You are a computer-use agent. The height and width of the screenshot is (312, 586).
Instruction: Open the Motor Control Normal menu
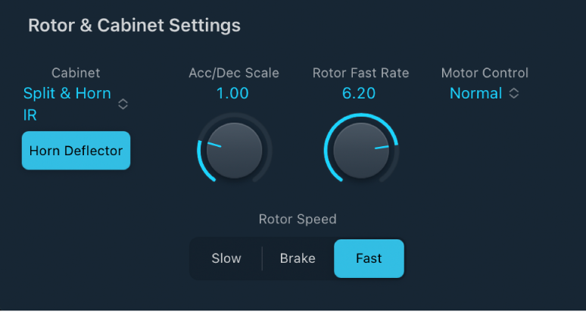[476, 93]
